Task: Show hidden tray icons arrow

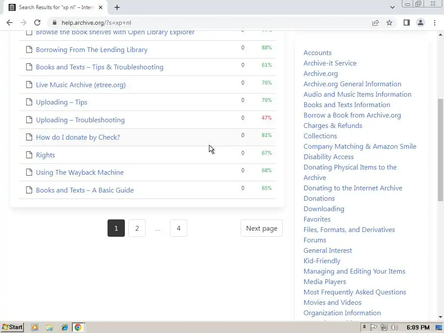Action: (364, 327)
